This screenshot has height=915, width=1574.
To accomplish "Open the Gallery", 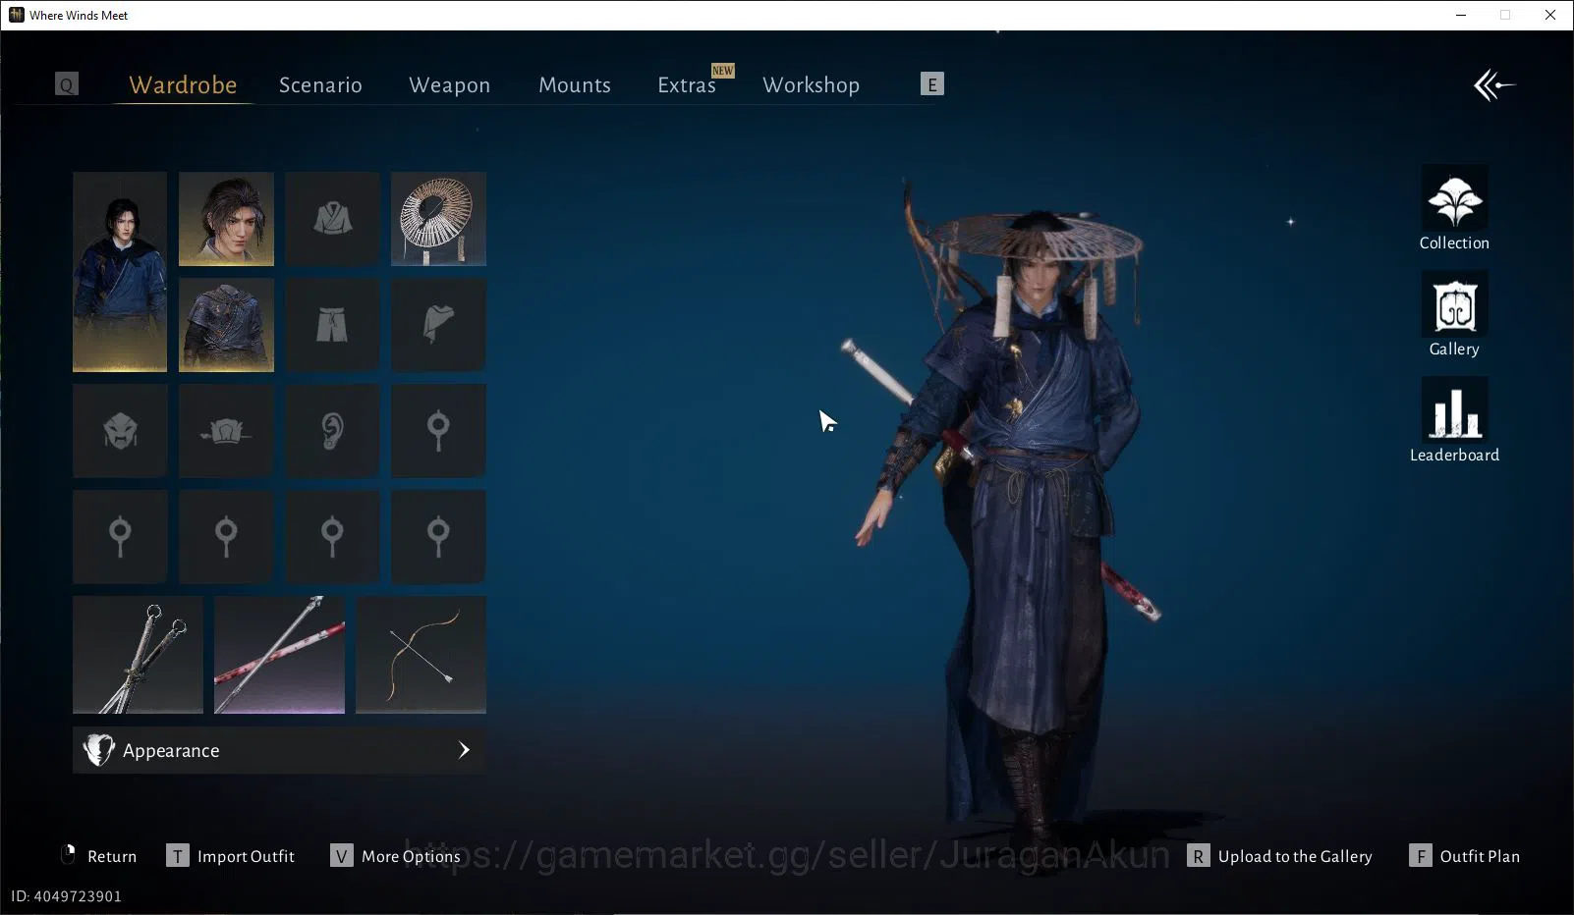I will point(1454,314).
